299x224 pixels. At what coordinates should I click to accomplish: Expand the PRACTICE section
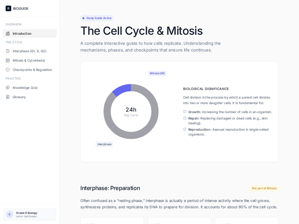(x=13, y=79)
